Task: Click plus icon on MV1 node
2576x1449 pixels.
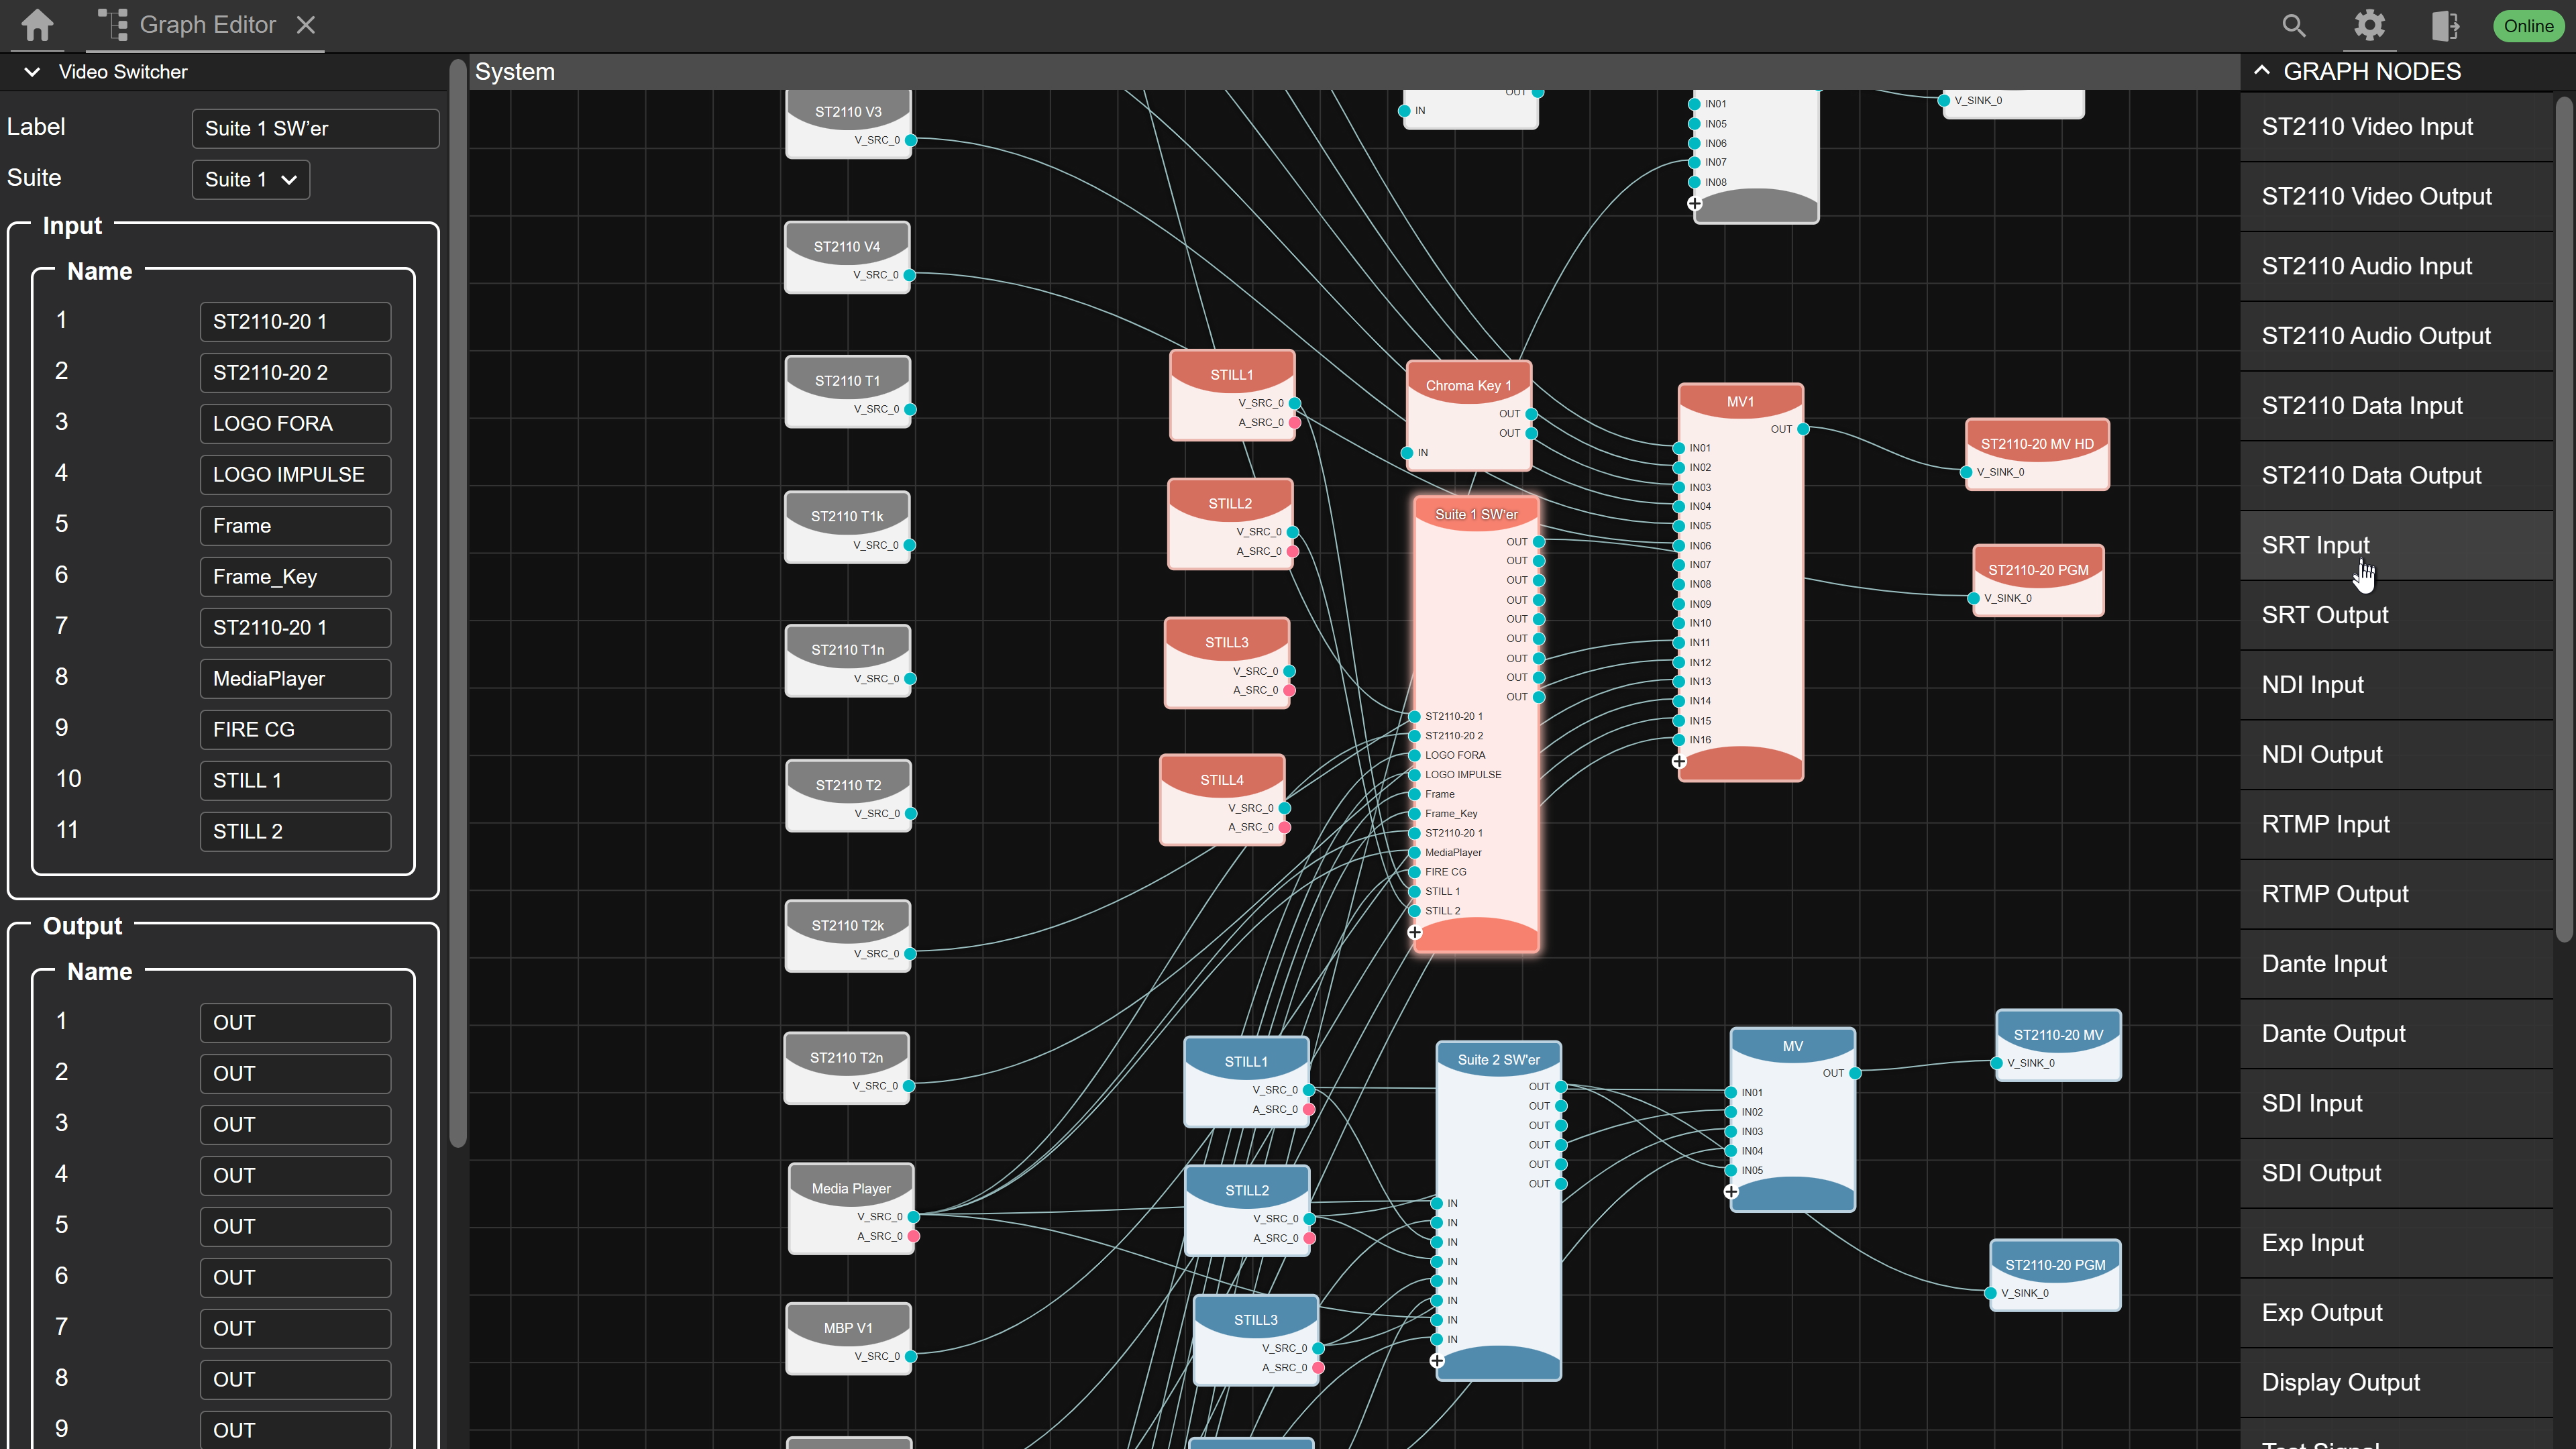Action: pos(1679,761)
